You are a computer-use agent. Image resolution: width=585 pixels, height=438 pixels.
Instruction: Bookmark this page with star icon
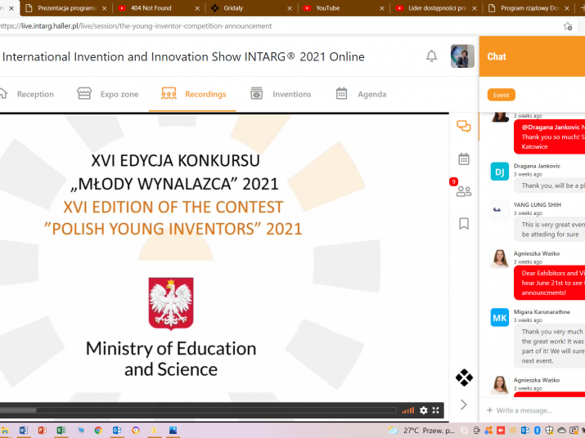(568, 26)
